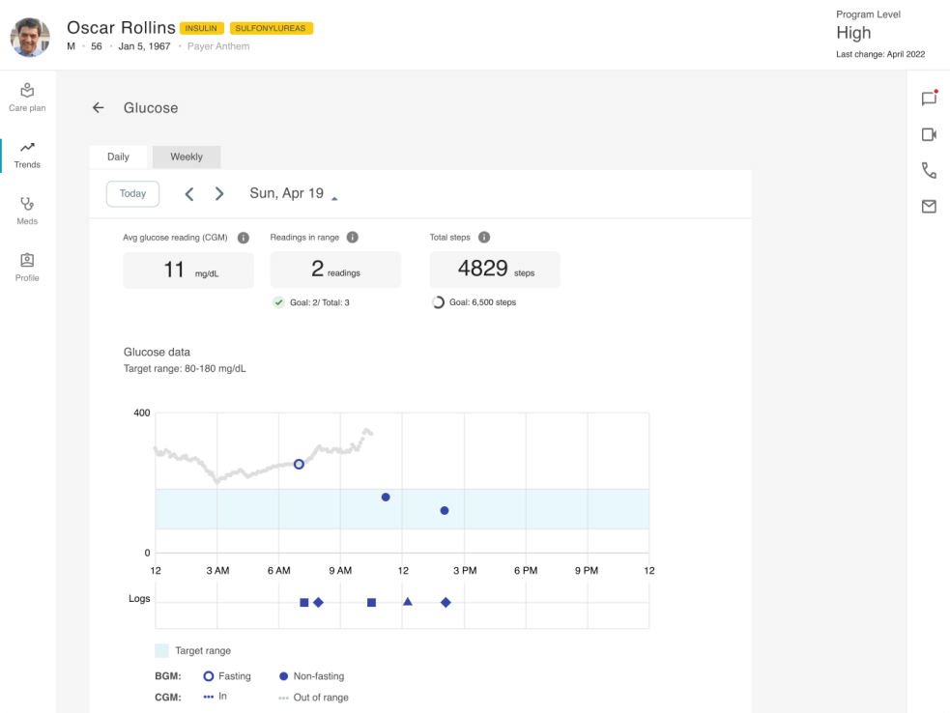Open the email envelope icon

(930, 207)
